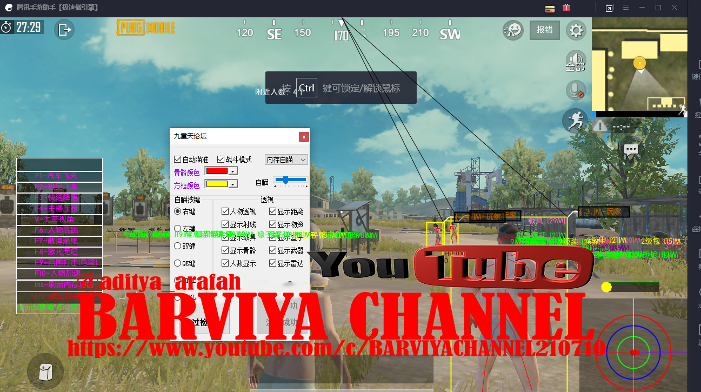Toggle the muted microphone icon
Image resolution: width=701 pixels, height=392 pixels.
(576, 90)
